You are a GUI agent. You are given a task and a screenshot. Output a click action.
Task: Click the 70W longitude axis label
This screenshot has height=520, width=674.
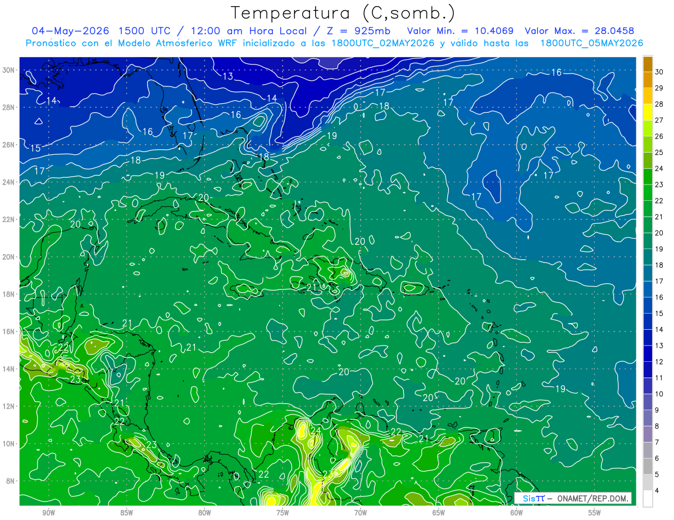[x=360, y=512]
